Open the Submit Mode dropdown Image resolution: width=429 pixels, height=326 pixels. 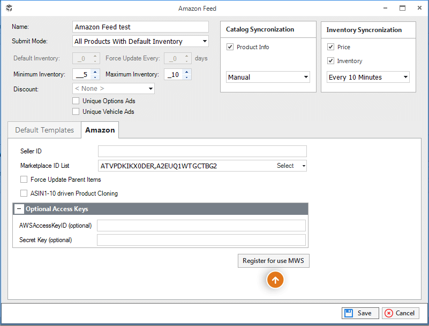(205, 41)
